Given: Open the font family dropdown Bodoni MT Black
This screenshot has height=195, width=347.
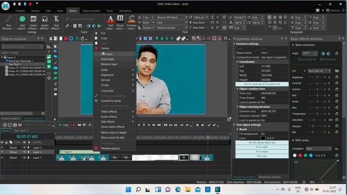Looking at the screenshot, I should pos(172,17).
